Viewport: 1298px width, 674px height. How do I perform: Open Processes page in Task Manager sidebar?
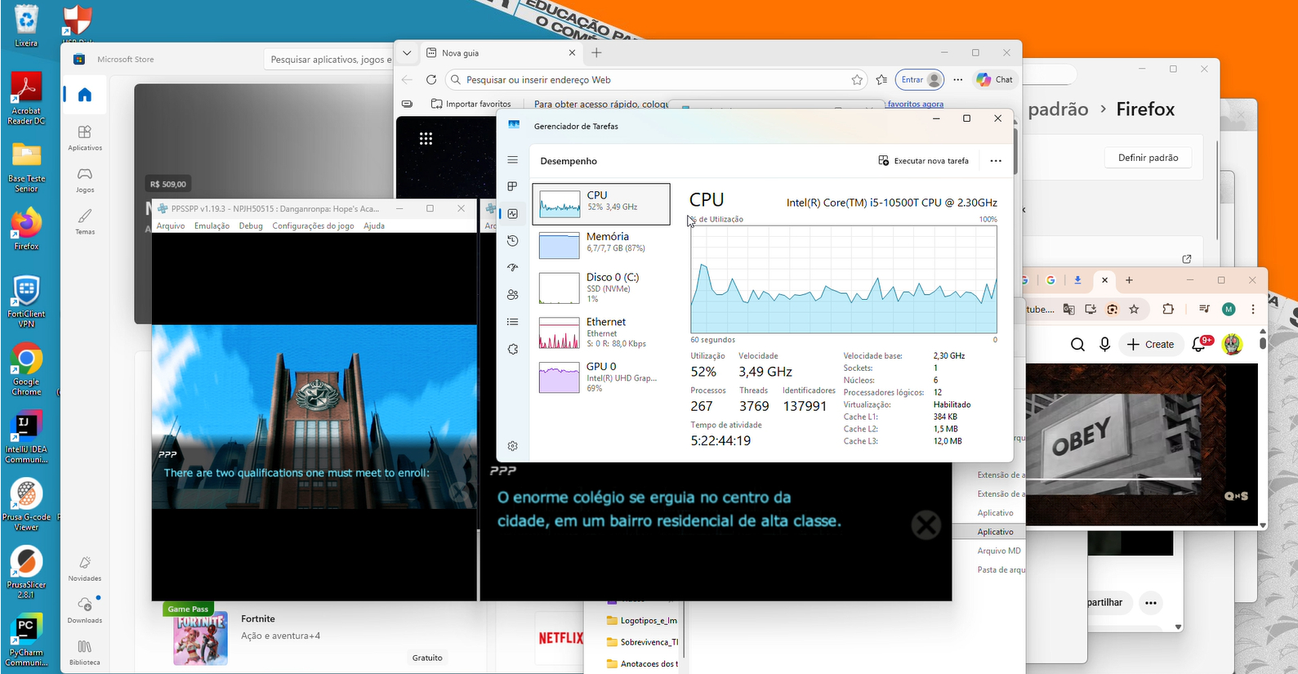512,186
